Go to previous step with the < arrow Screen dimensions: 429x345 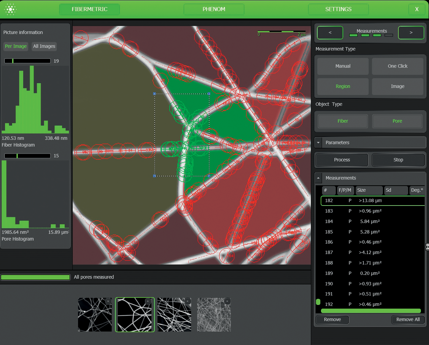pyautogui.click(x=330, y=33)
